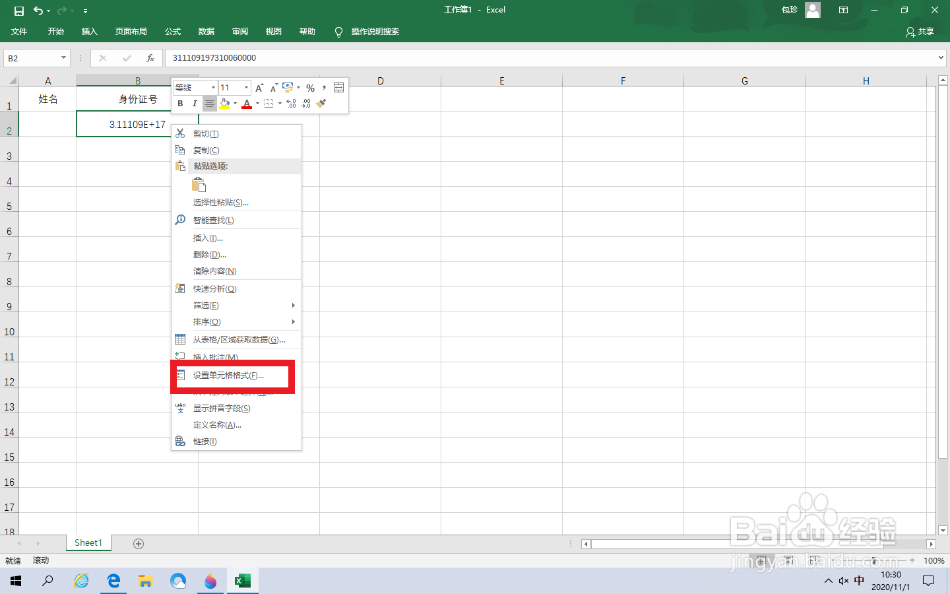
Task: Click the Name Box showing B2
Action: (36, 58)
